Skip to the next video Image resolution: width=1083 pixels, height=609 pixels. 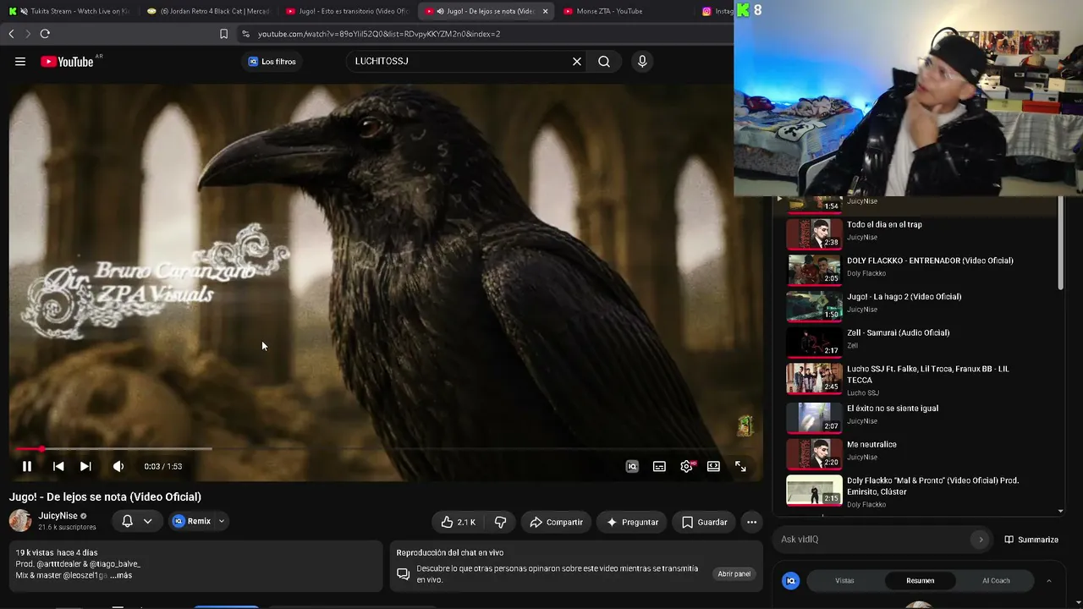click(x=85, y=466)
